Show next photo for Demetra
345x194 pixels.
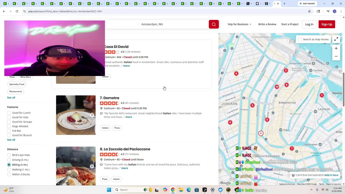pos(92,115)
